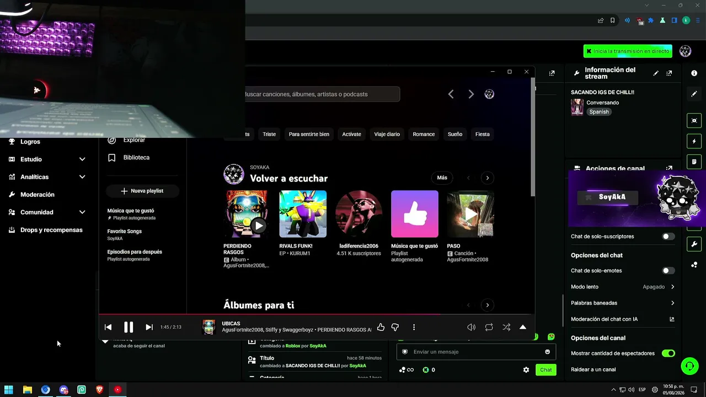Screen dimensions: 706x397
Task: Click Inicia la transmisión en directo
Action: point(628,51)
